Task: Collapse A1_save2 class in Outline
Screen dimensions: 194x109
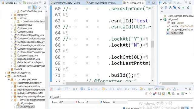Action: coord(161,19)
